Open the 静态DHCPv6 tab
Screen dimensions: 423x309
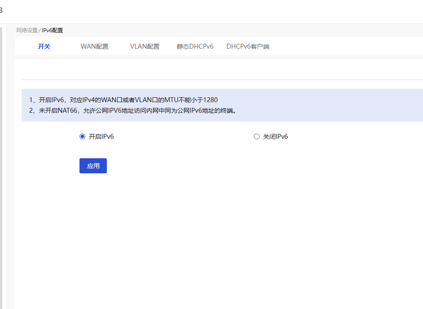point(195,46)
